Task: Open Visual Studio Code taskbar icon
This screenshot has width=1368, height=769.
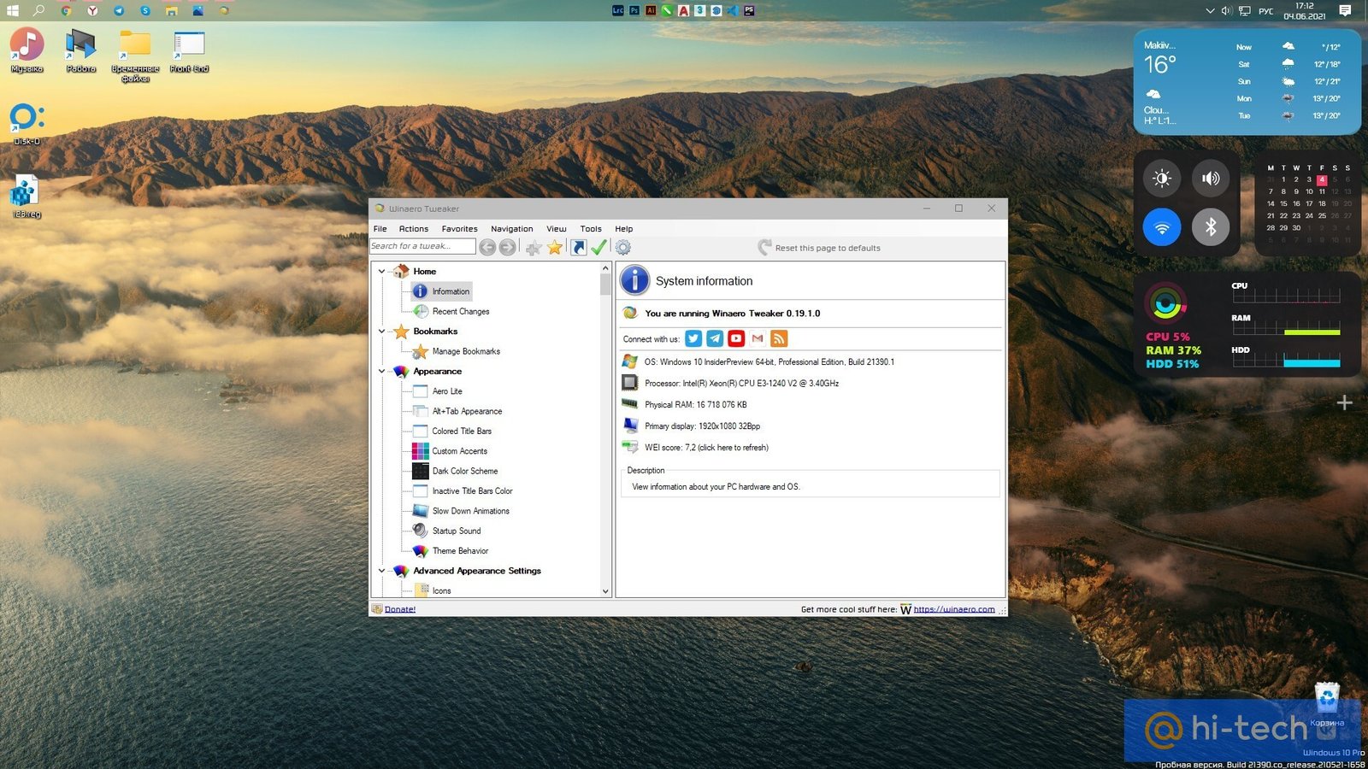Action: pyautogui.click(x=733, y=10)
